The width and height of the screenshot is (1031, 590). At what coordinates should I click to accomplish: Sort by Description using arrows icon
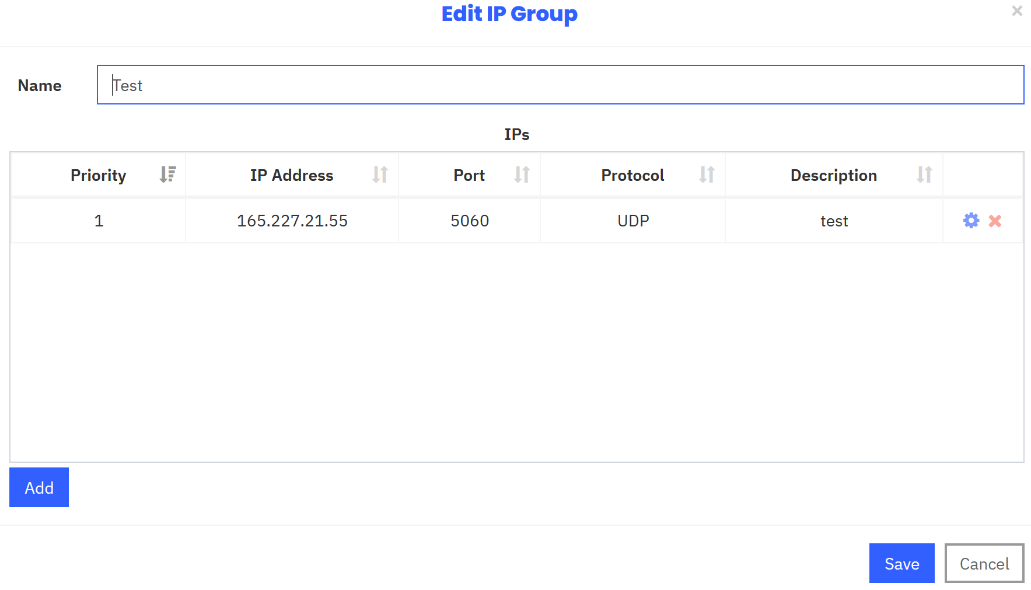924,174
